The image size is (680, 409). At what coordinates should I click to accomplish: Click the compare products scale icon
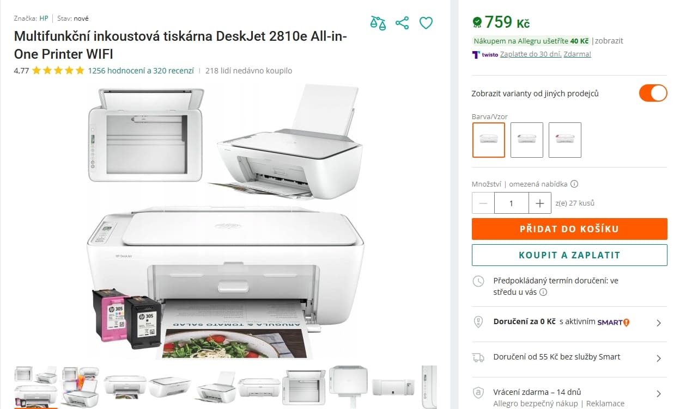378,23
